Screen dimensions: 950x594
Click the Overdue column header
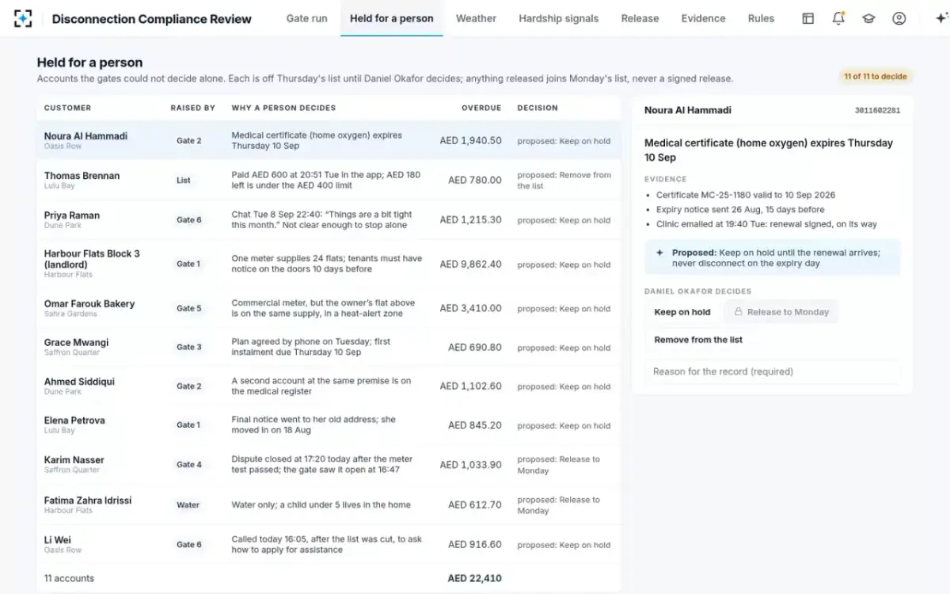[481, 108]
